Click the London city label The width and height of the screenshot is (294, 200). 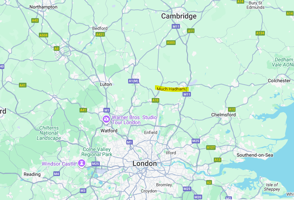(144, 163)
